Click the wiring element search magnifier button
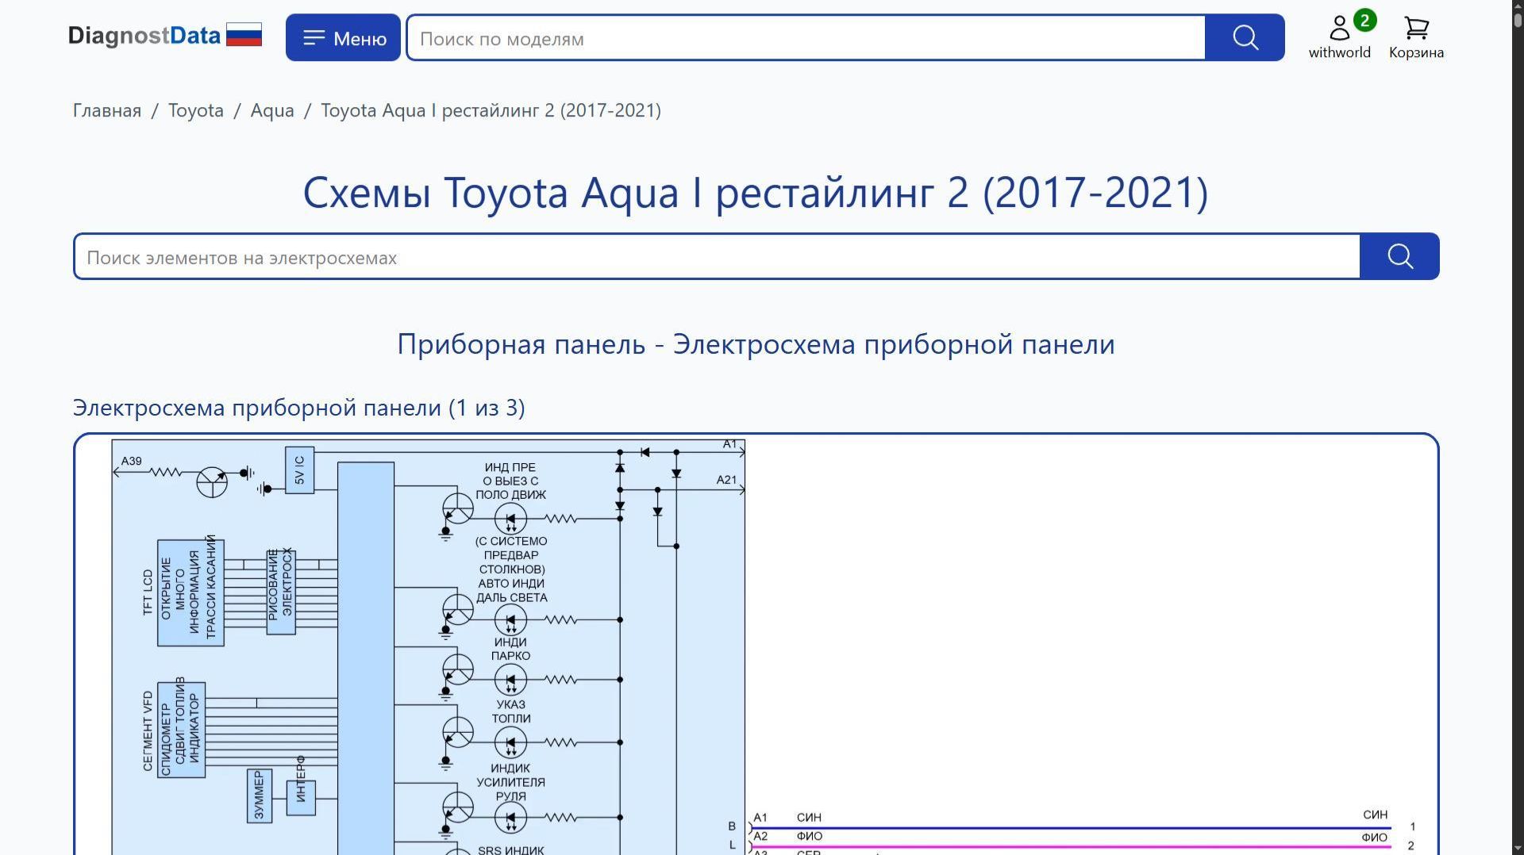This screenshot has width=1524, height=855. (1399, 256)
